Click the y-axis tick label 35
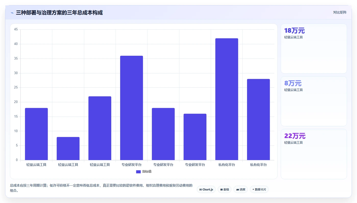 pyautogui.click(x=16, y=59)
